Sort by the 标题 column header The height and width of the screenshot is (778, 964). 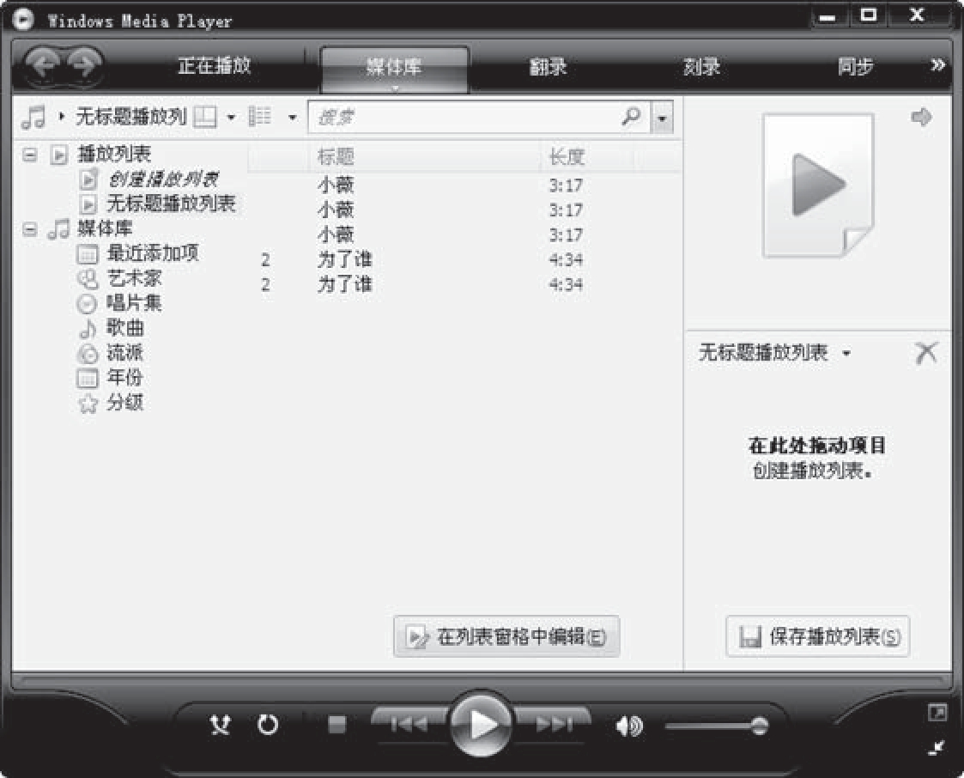(x=424, y=157)
